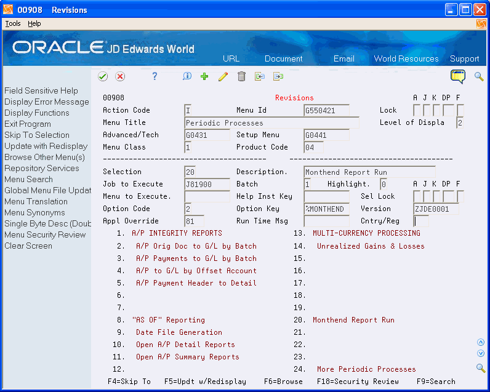Click the round scroll up arrow icon
This screenshot has height=392, width=490.
(x=481, y=342)
